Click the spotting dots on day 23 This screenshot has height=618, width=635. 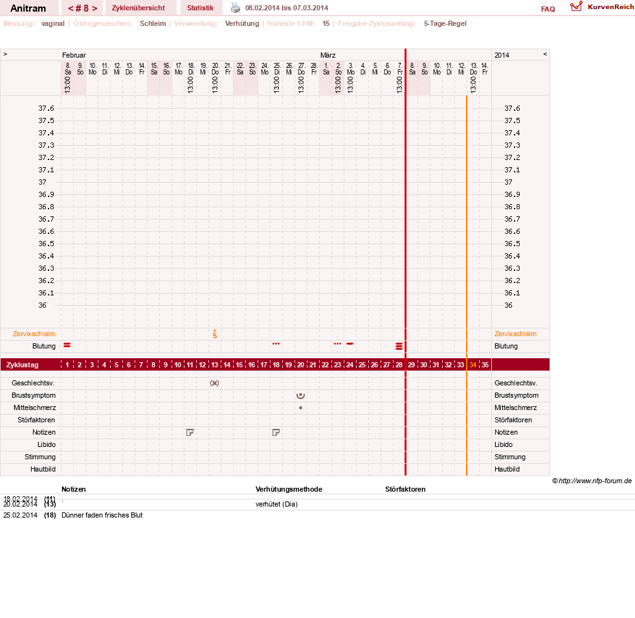(337, 343)
